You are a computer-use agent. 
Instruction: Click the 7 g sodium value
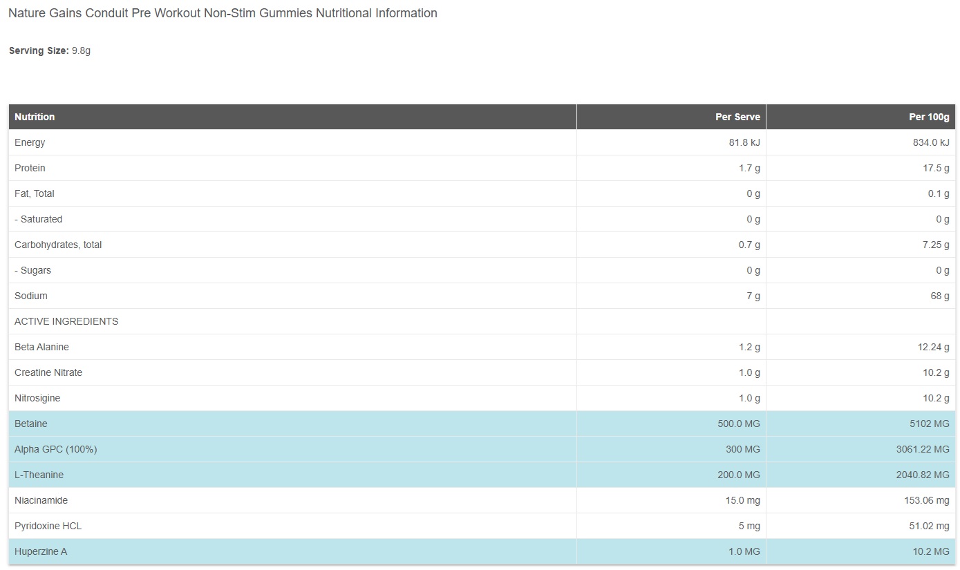click(x=753, y=296)
